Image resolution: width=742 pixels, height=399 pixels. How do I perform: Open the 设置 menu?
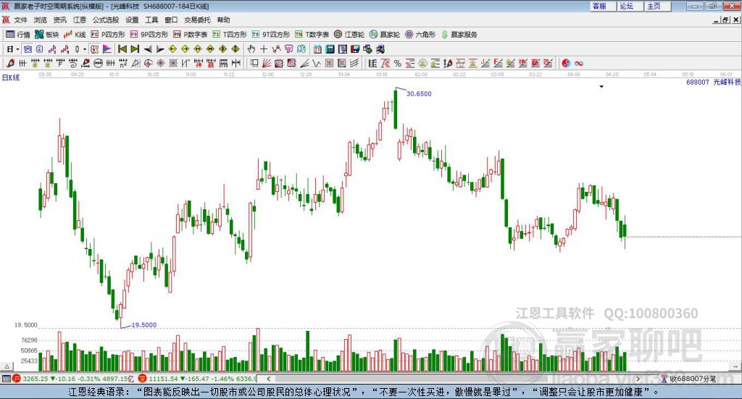(132, 20)
